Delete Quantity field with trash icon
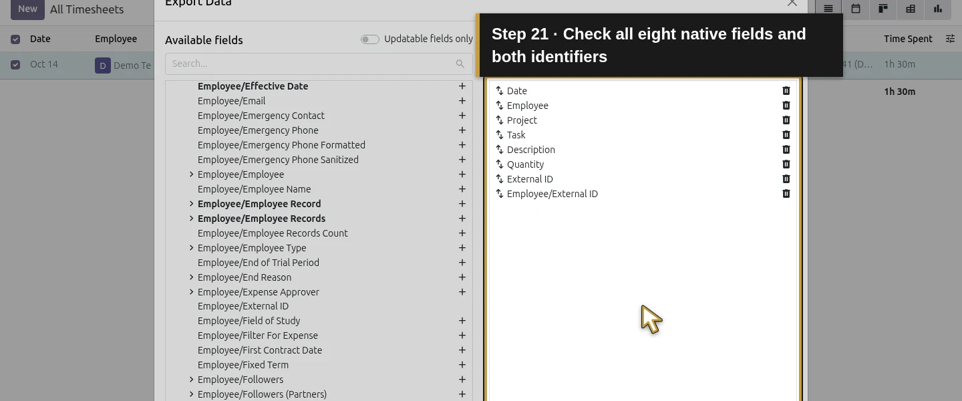 coord(786,164)
